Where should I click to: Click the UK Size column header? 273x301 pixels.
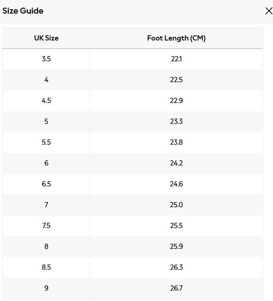click(x=46, y=38)
